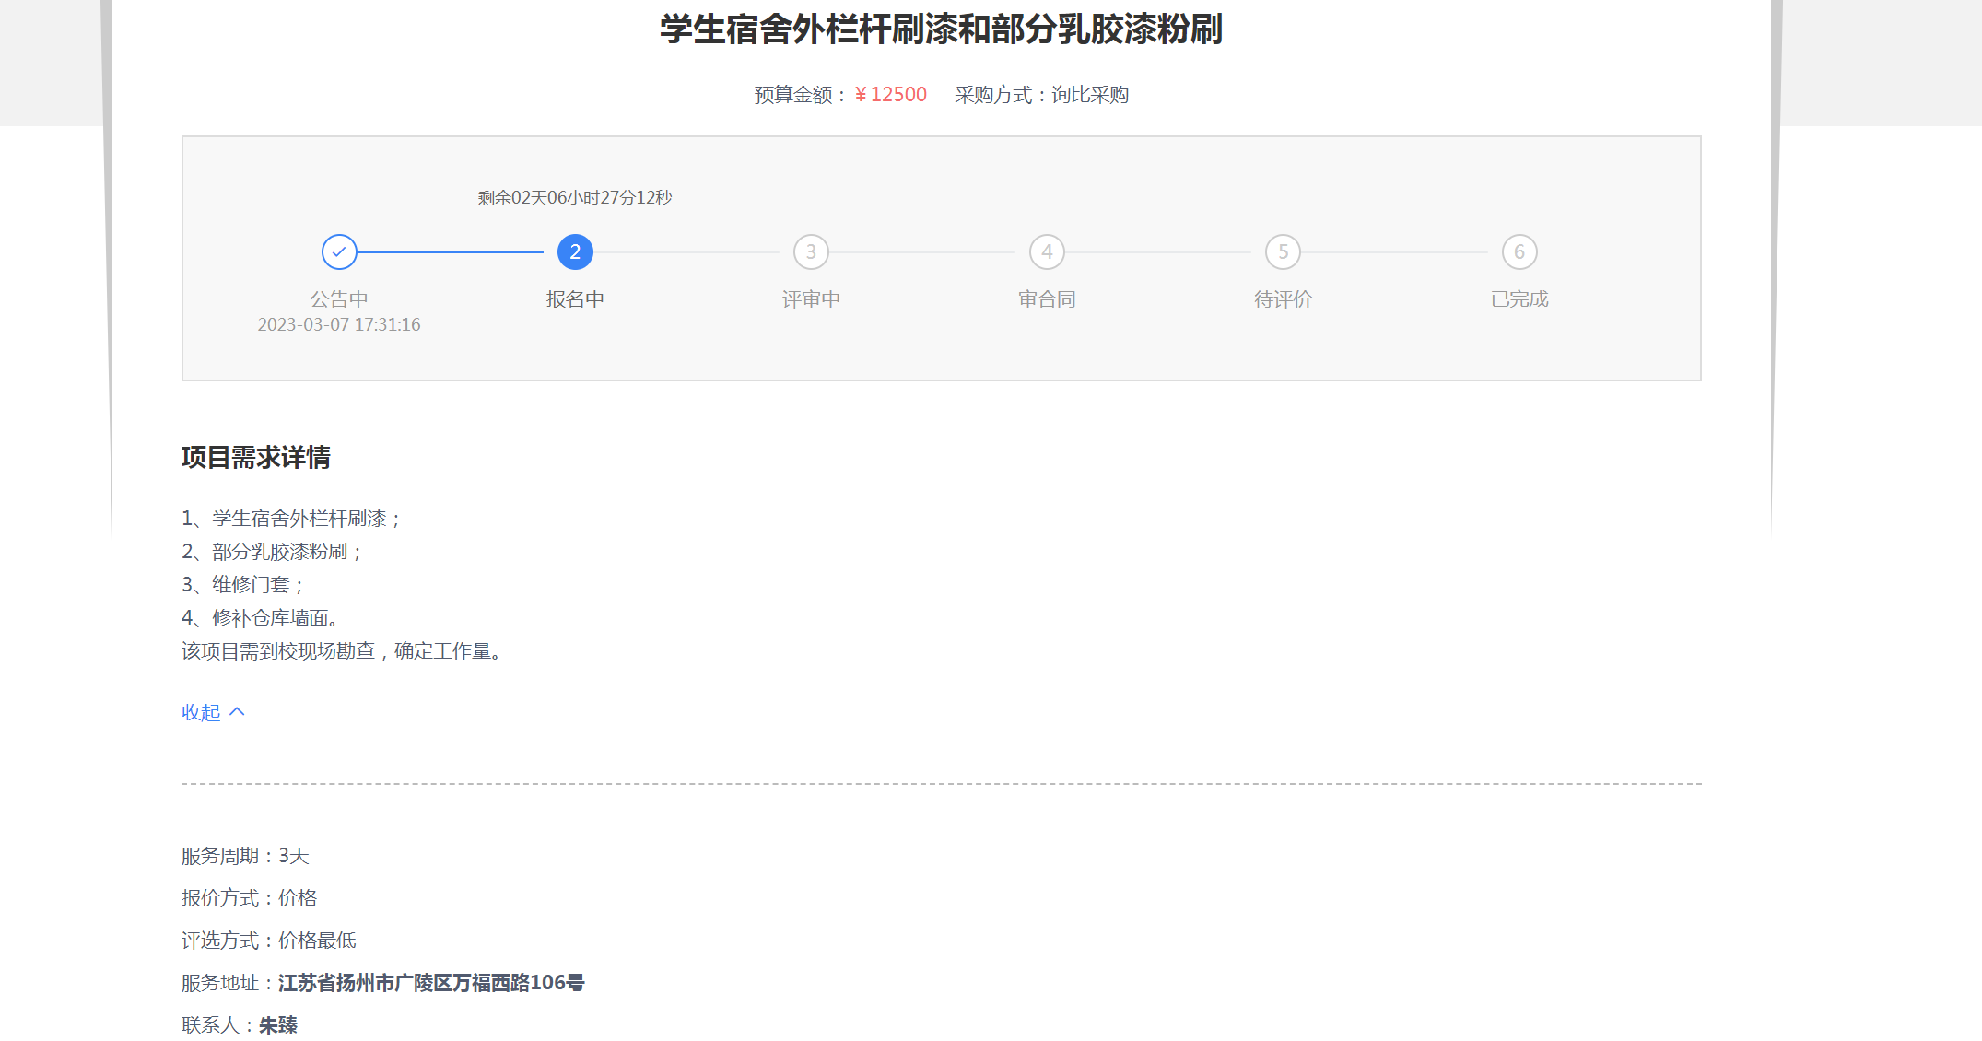This screenshot has height=1041, width=1982.
Task: Select the 公告中 step label
Action: (339, 299)
